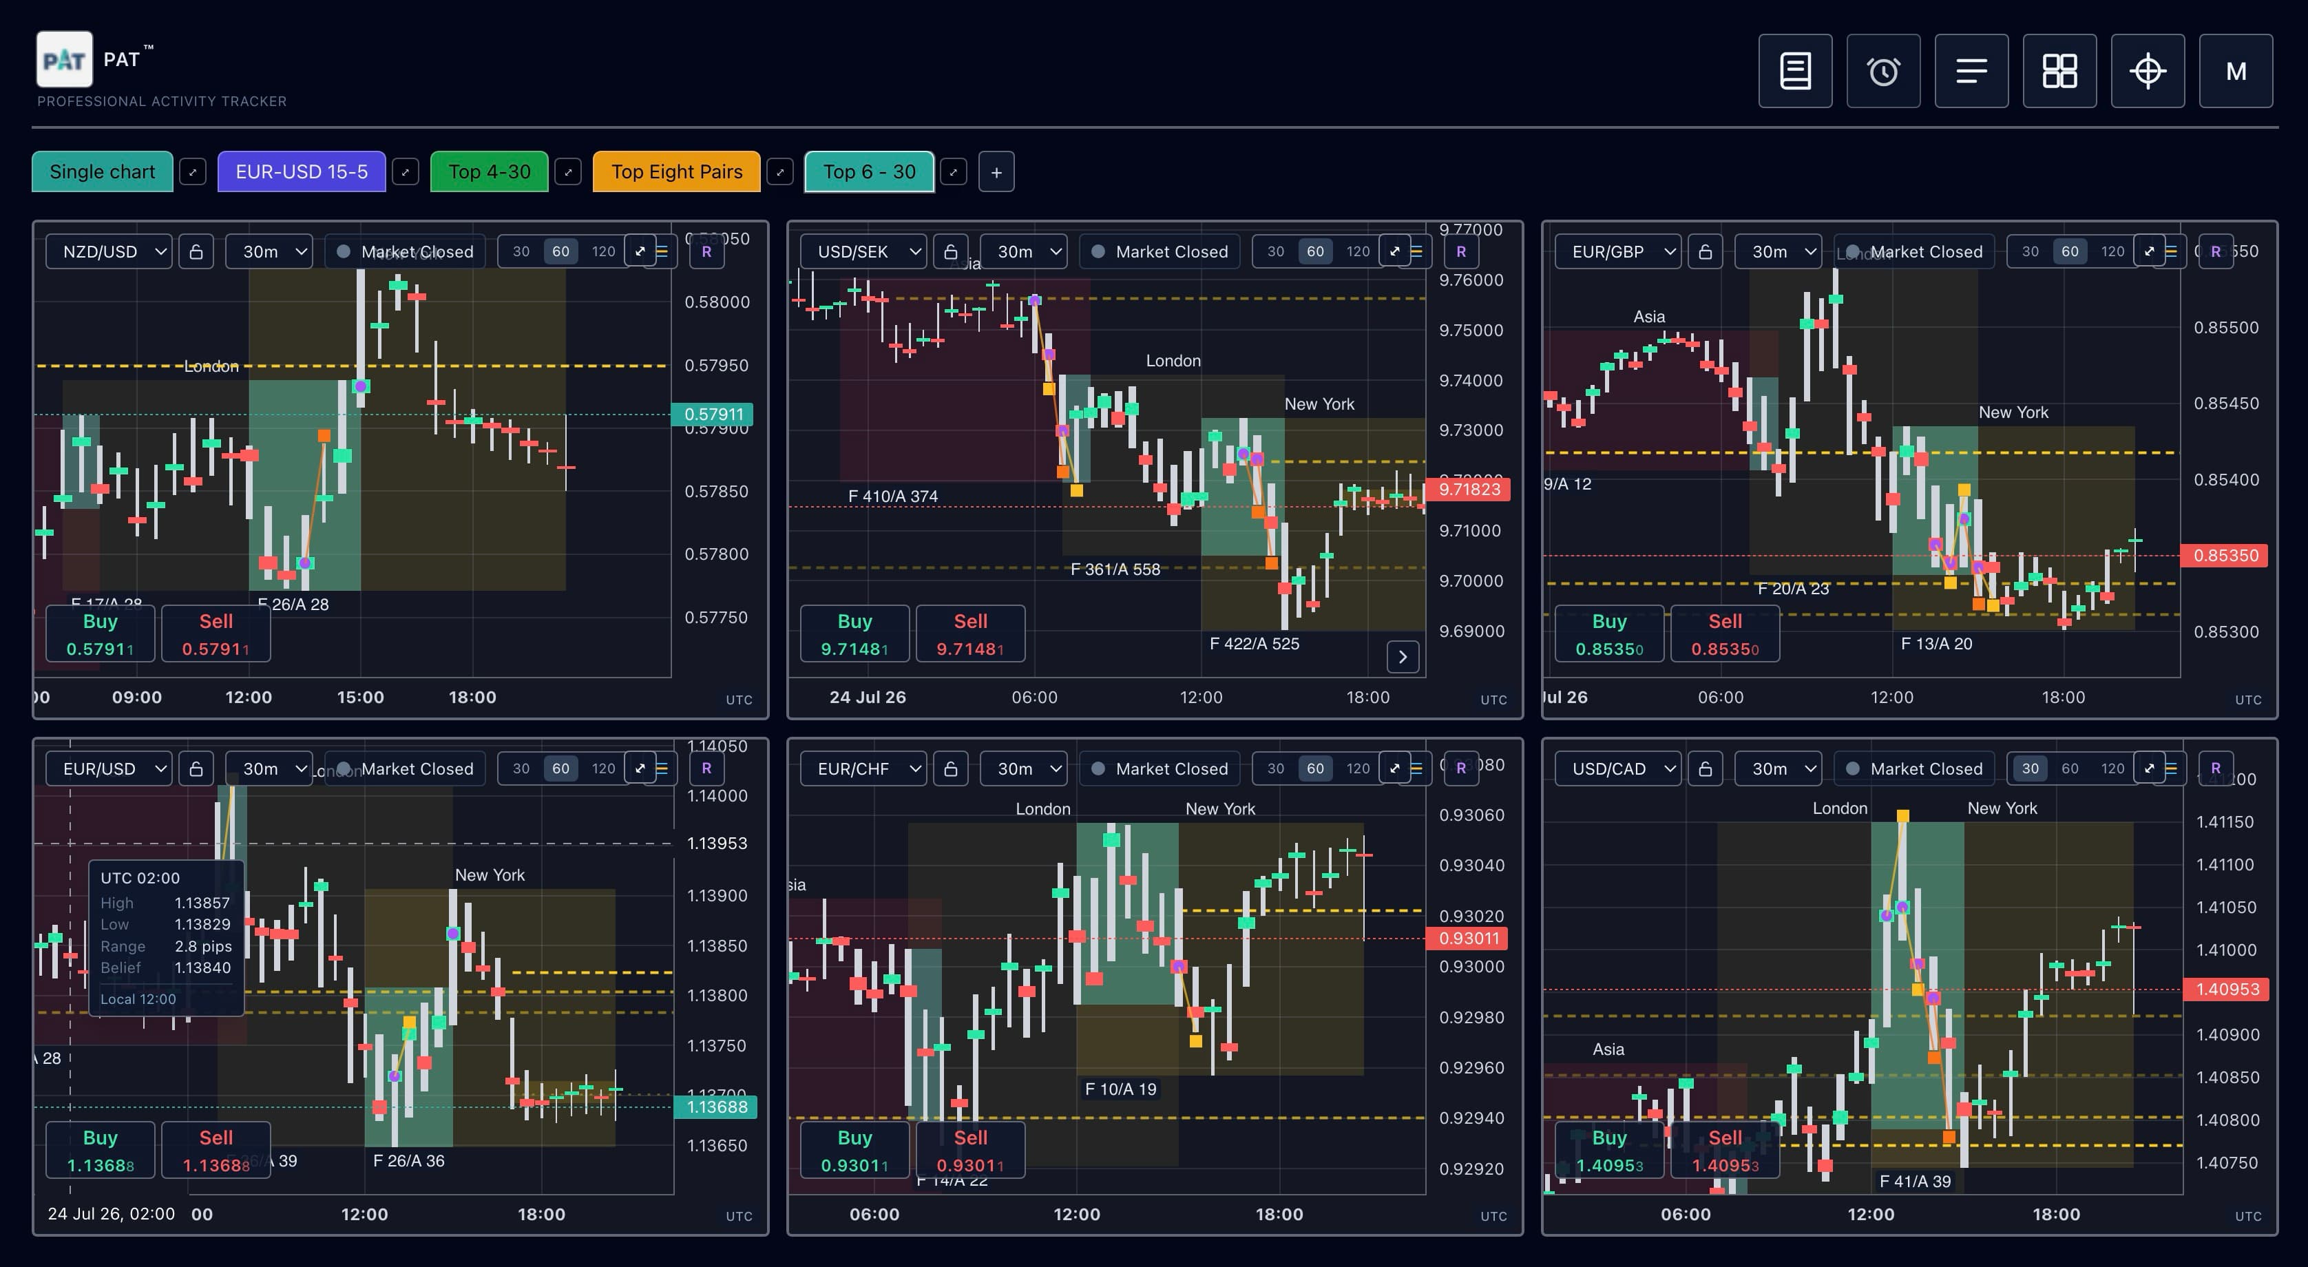The image size is (2308, 1267).
Task: Select 30 range on EUR/GBP chart
Action: [2031, 252]
